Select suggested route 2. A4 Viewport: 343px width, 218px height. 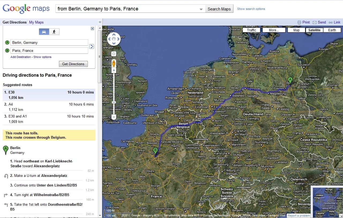pyautogui.click(x=49, y=107)
